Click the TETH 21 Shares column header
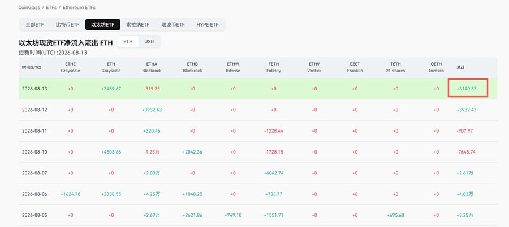The image size is (509, 227). click(x=395, y=67)
